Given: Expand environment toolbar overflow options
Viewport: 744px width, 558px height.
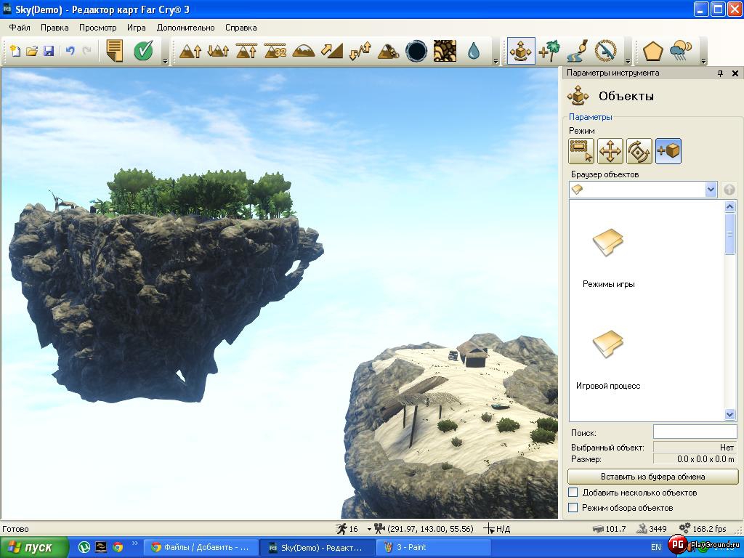Looking at the screenshot, I should (x=703, y=61).
